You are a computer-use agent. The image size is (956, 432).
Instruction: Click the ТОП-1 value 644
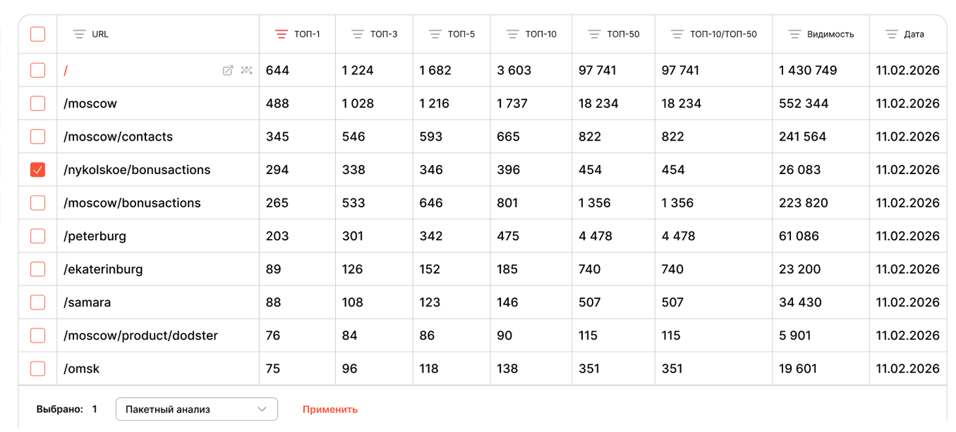click(x=277, y=70)
